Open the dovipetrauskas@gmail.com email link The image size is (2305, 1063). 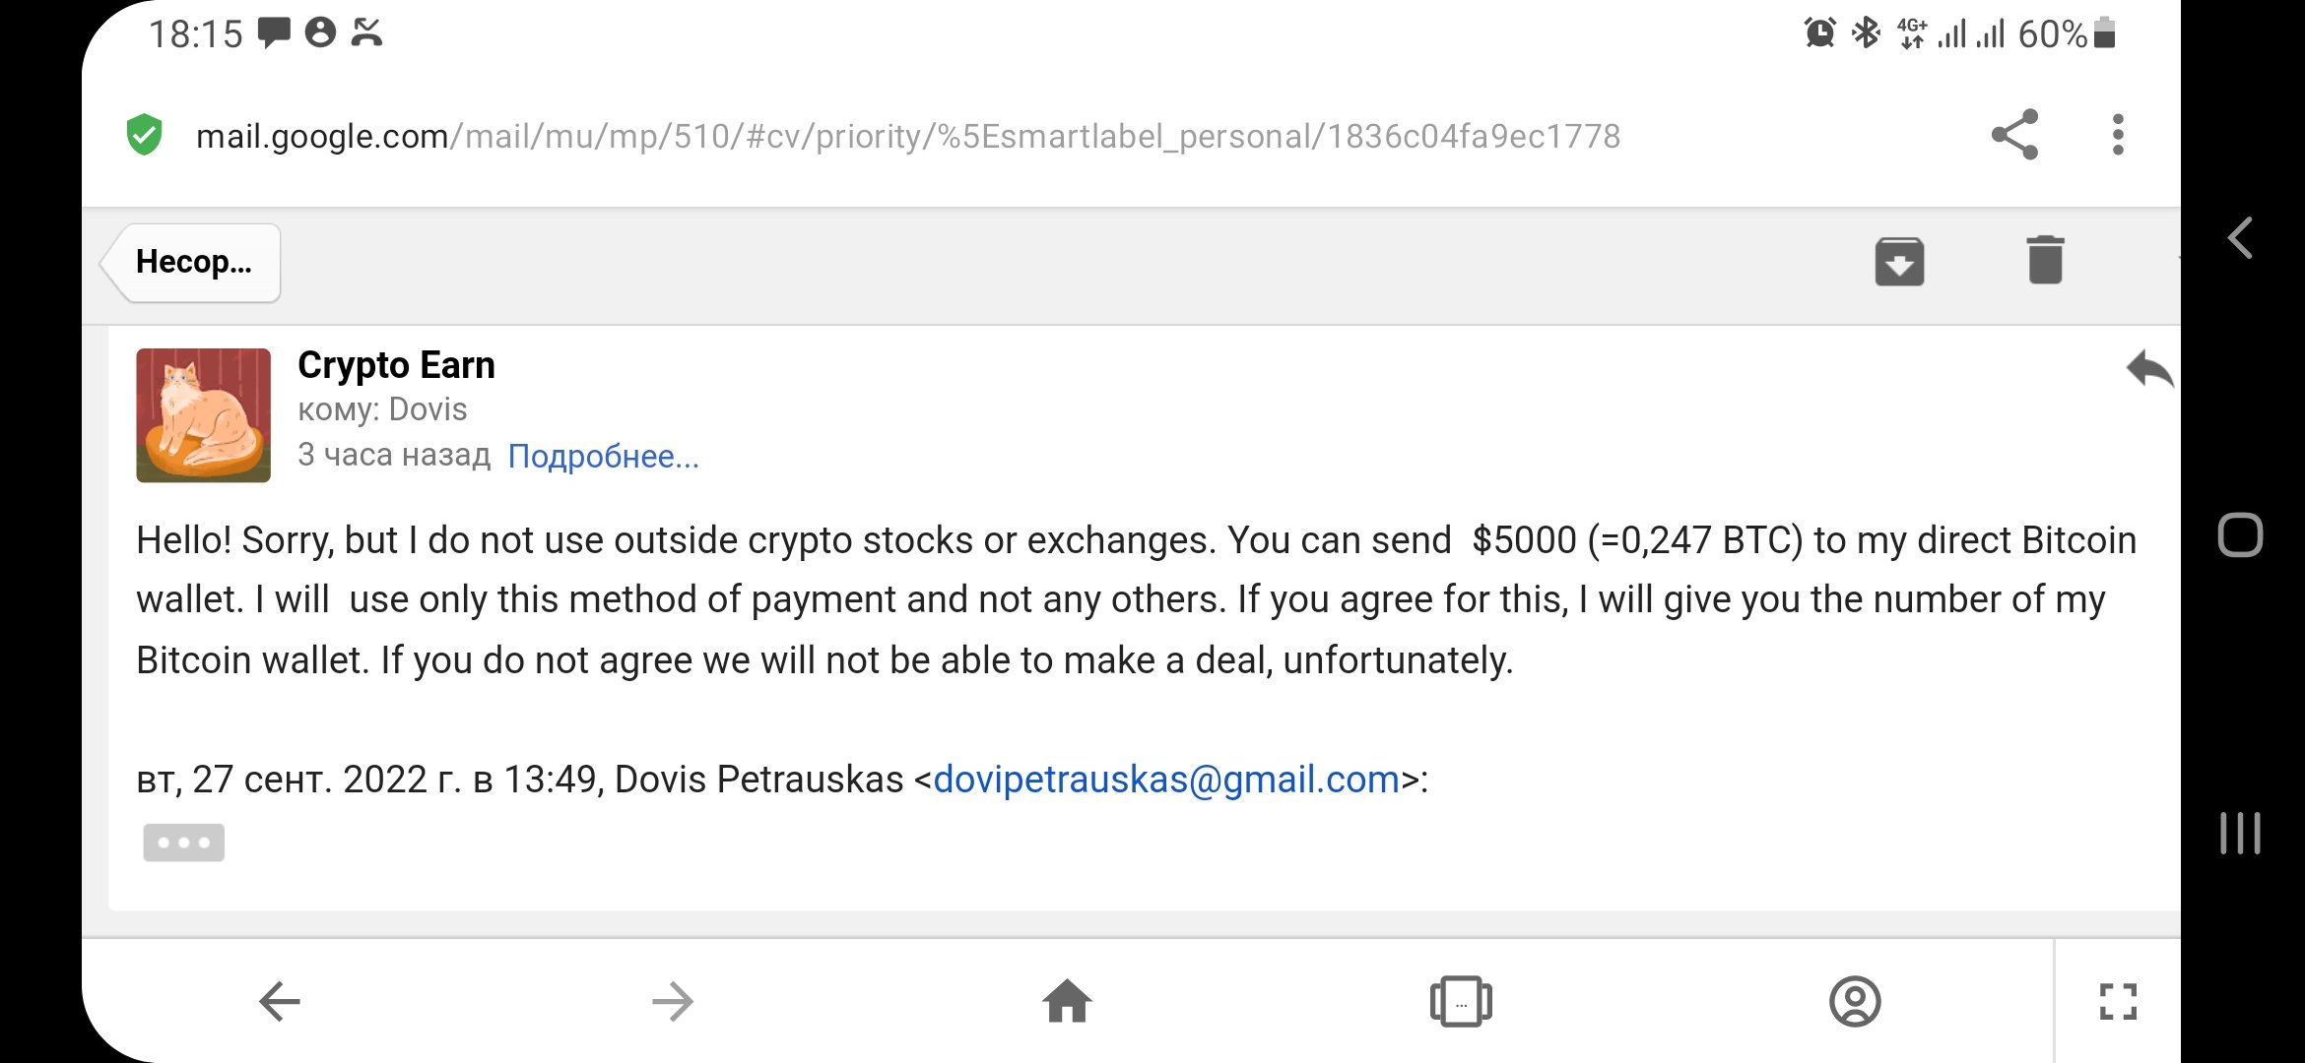(1166, 780)
